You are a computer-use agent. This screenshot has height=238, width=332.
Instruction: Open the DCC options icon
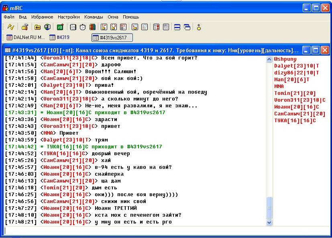pyautogui.click(x=123, y=27)
